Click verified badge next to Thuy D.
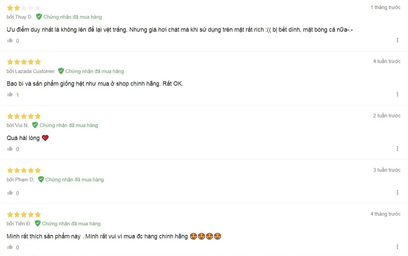 point(39,17)
